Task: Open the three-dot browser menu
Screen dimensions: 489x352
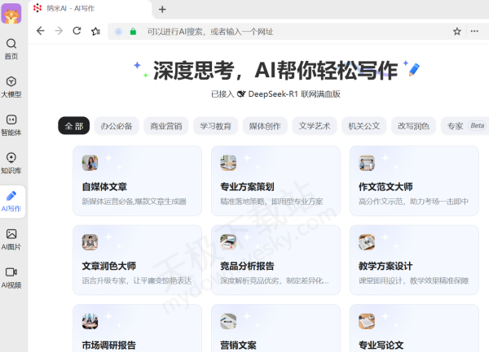Action: coord(475,32)
